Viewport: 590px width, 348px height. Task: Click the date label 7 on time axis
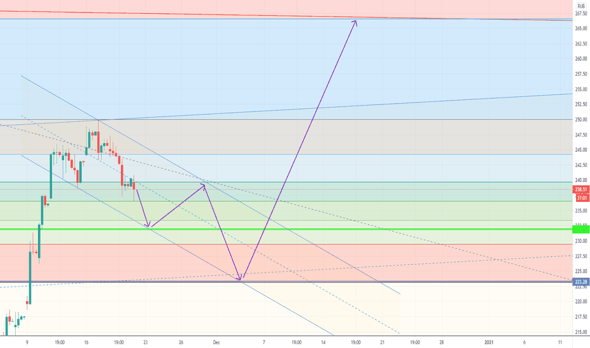pyautogui.click(x=264, y=342)
